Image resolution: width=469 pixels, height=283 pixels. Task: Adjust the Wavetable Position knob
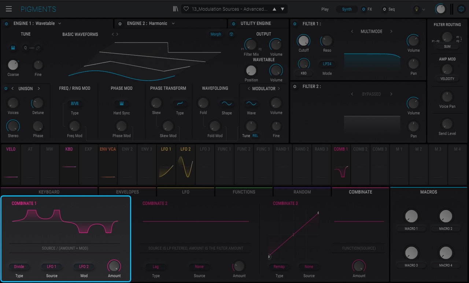click(251, 70)
